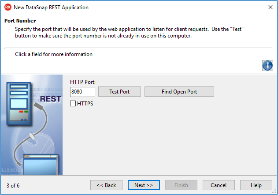Screen dimensions: 278x195
Task: Click the 'Port Number' heading
Action: 20,21
